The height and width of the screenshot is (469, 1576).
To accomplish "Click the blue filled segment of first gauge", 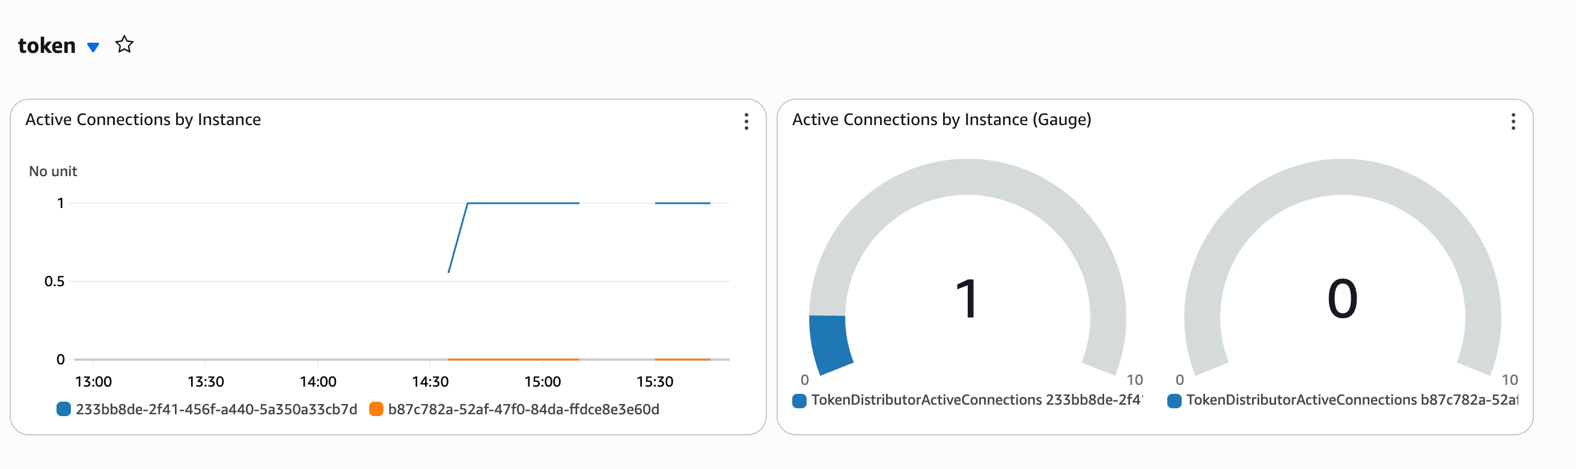I will pos(828,343).
